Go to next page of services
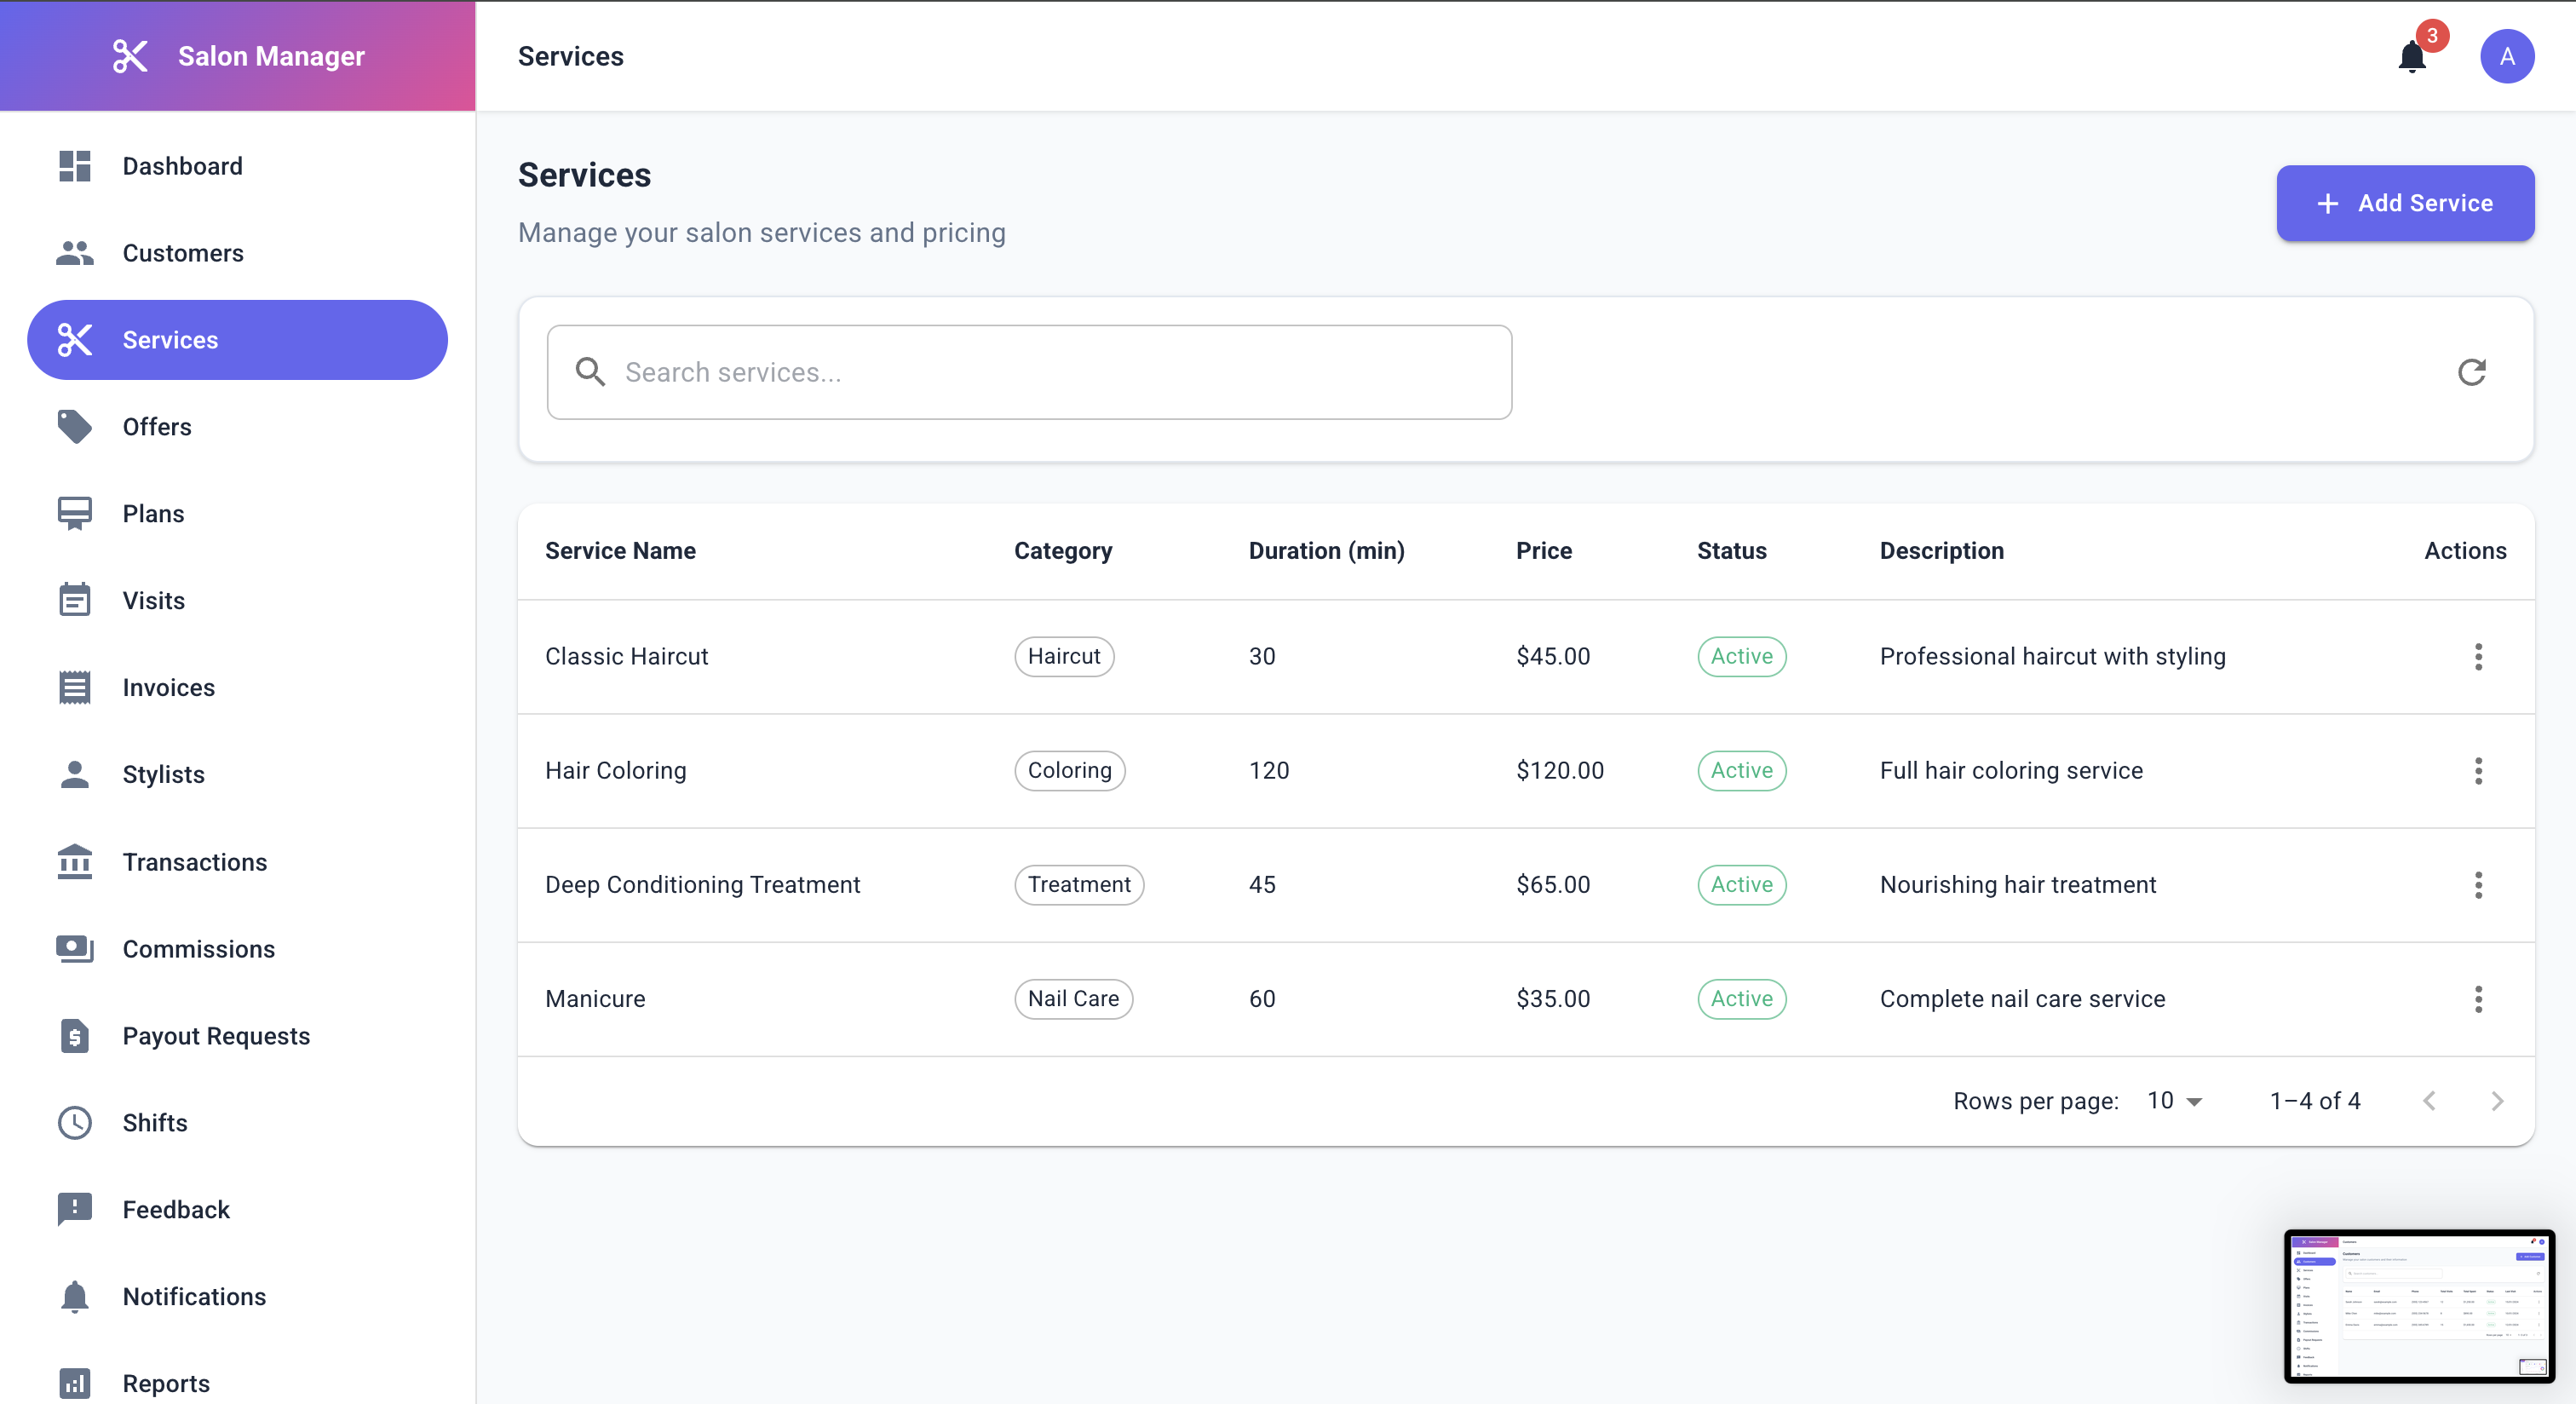Viewport: 2576px width, 1404px height. [2496, 1101]
